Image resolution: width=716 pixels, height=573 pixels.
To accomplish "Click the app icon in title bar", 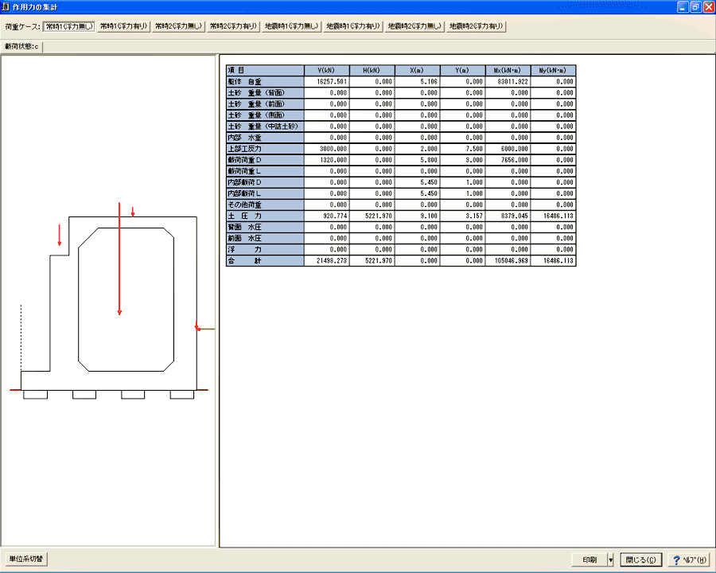I will point(6,7).
